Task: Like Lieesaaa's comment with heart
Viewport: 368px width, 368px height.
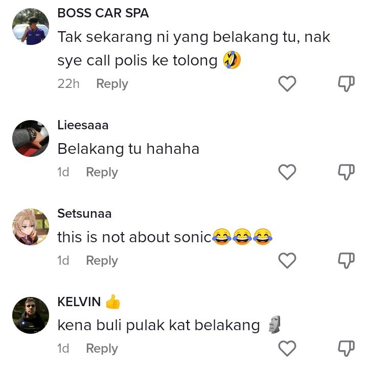Action: pyautogui.click(x=287, y=172)
